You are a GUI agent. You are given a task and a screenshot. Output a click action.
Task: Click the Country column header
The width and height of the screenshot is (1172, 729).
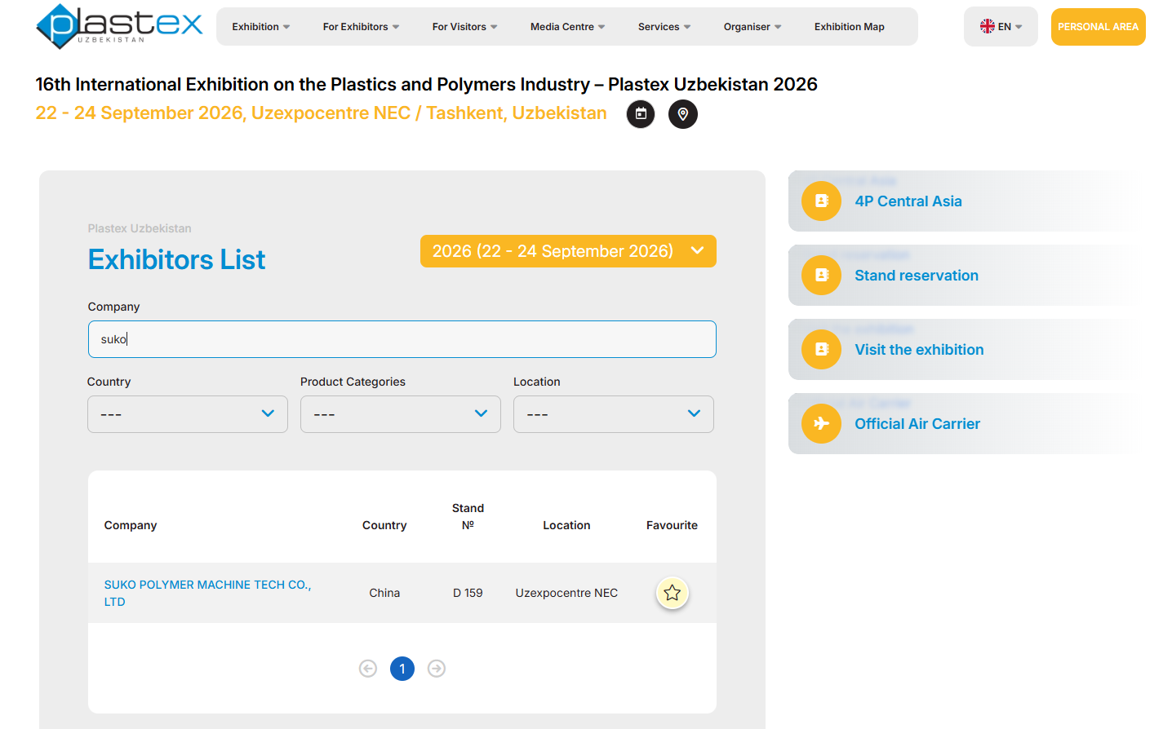tap(384, 525)
